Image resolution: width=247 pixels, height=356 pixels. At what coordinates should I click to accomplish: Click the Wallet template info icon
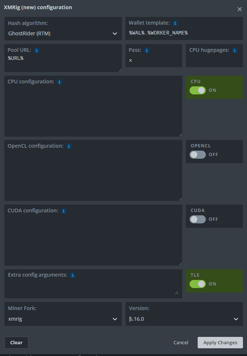click(x=175, y=23)
